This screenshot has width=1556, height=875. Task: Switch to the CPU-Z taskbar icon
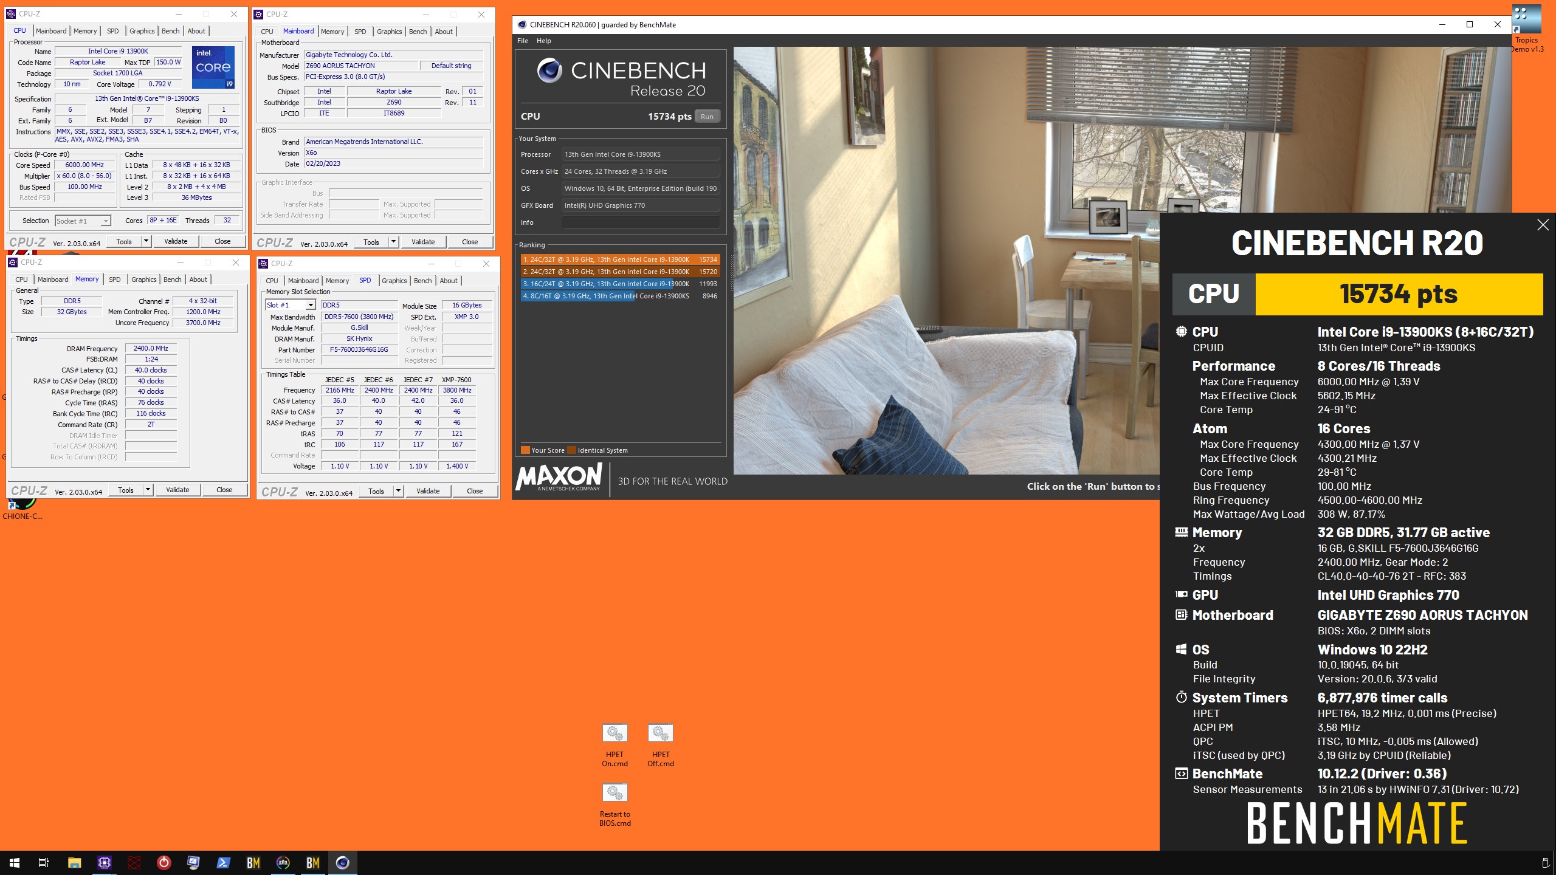coord(104,862)
